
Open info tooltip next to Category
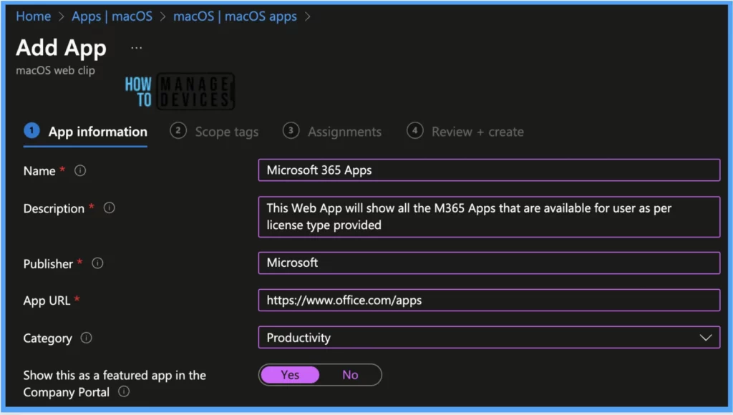point(87,338)
